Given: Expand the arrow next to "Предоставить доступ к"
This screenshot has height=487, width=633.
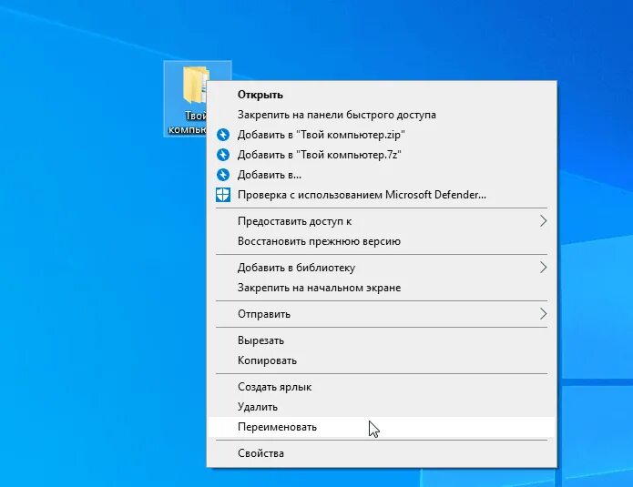Looking at the screenshot, I should pyautogui.click(x=544, y=221).
